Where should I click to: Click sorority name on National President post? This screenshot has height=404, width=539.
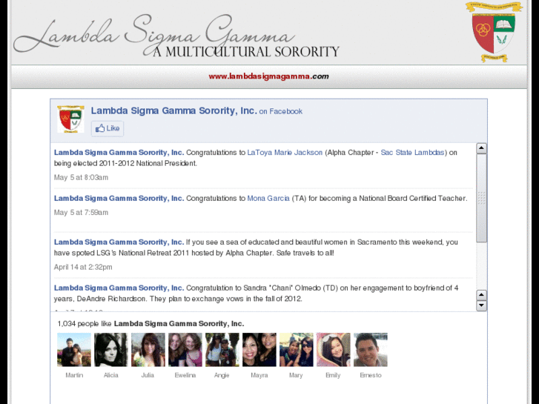tap(119, 152)
